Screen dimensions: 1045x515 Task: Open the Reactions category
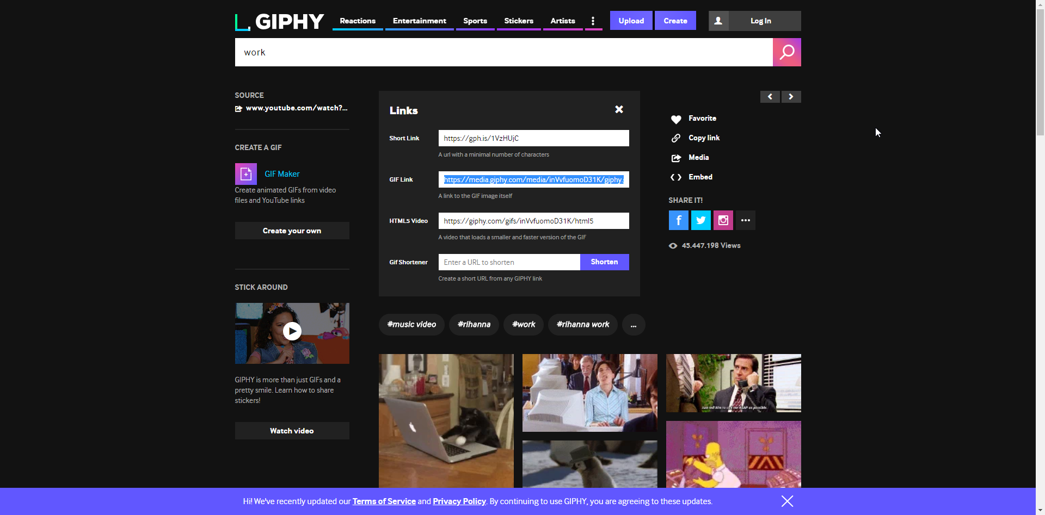[x=358, y=21]
